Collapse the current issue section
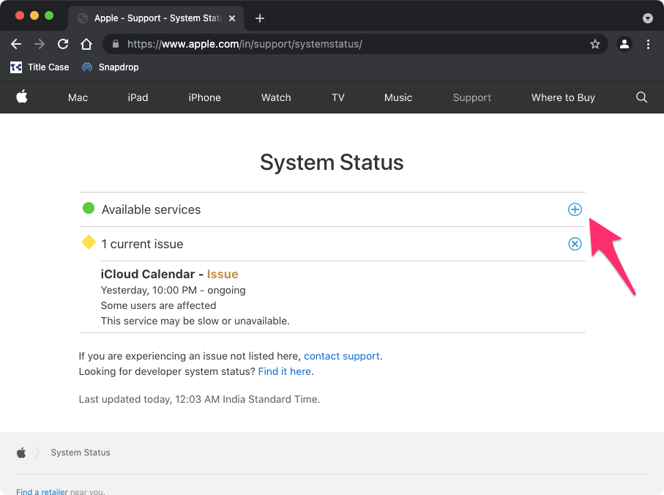The image size is (664, 495). click(x=575, y=244)
